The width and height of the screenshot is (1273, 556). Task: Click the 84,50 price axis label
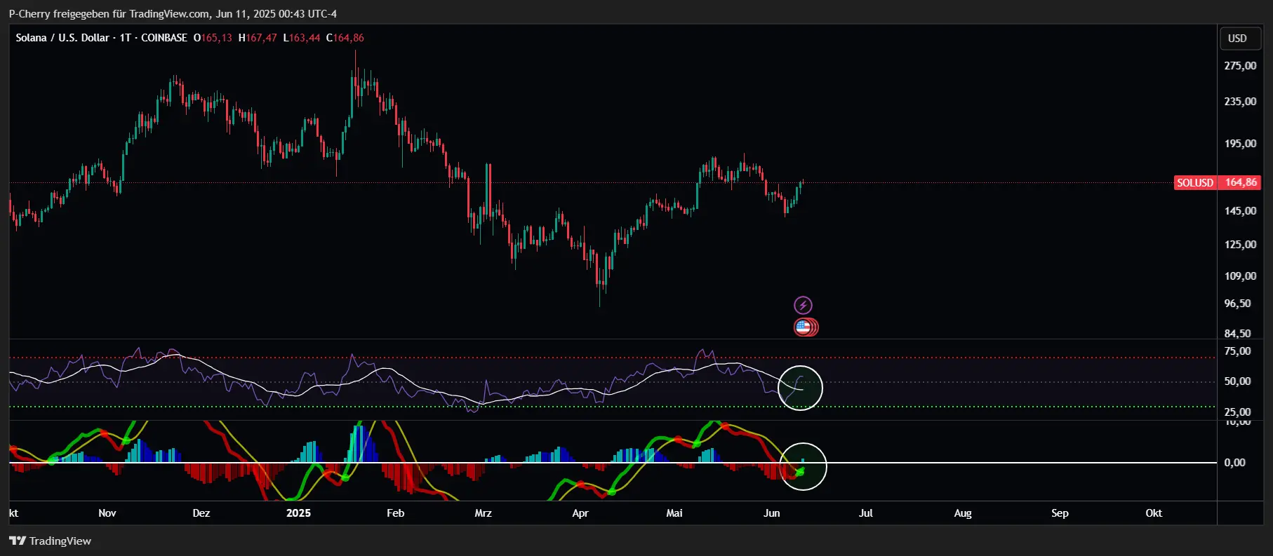tap(1237, 334)
